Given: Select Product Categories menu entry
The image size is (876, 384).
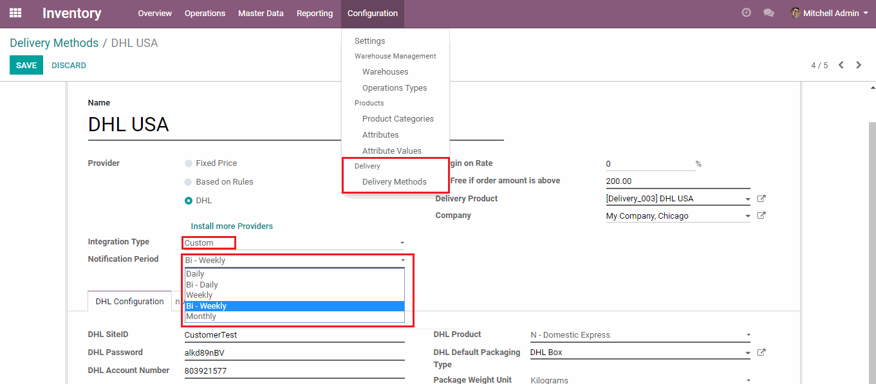Looking at the screenshot, I should pyautogui.click(x=398, y=119).
